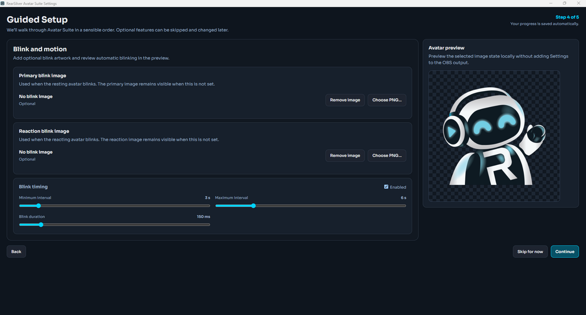
Task: Click "No blink image" under Primary blink image
Action: pyautogui.click(x=36, y=97)
